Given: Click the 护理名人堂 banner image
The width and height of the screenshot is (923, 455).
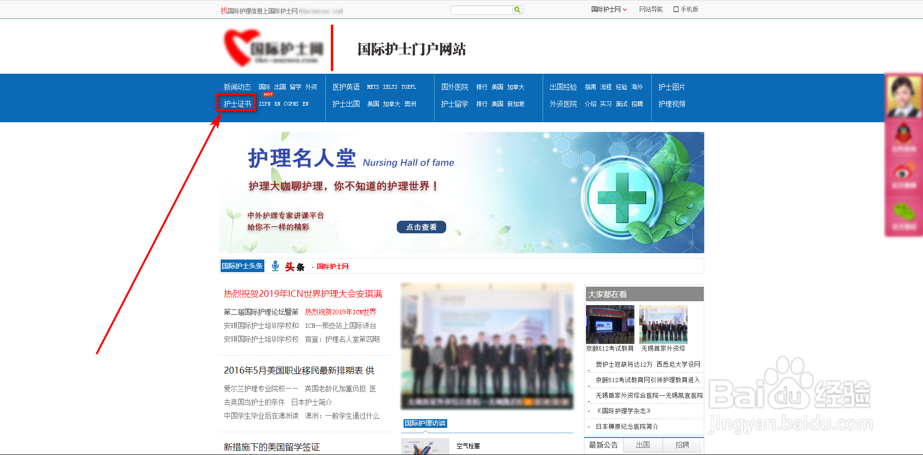Looking at the screenshot, I should click(461, 192).
